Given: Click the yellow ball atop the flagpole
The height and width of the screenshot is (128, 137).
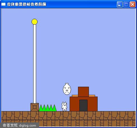Looking at the screenshot, I should (x=34, y=22).
